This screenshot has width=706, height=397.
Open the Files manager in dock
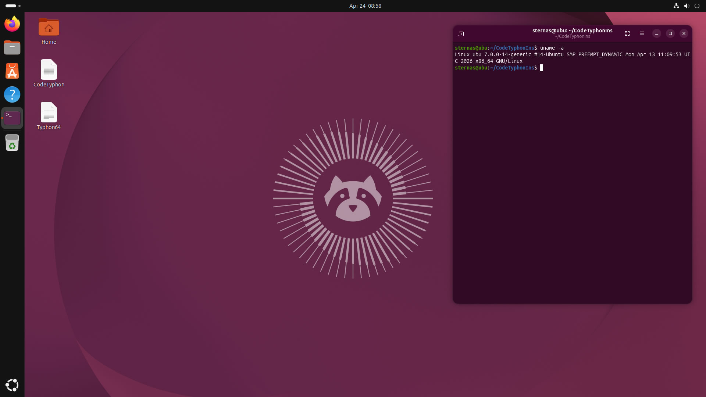[12, 48]
